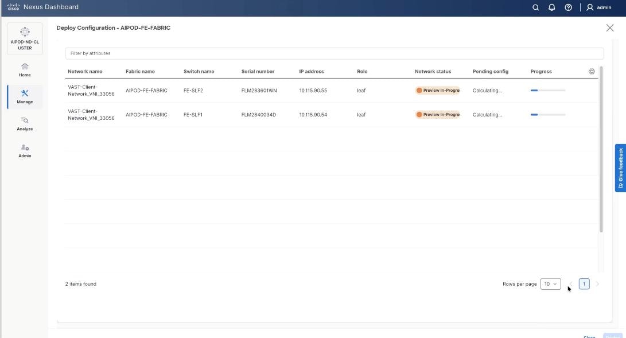Sort by Progress column header
This screenshot has width=626, height=338.
(x=541, y=71)
